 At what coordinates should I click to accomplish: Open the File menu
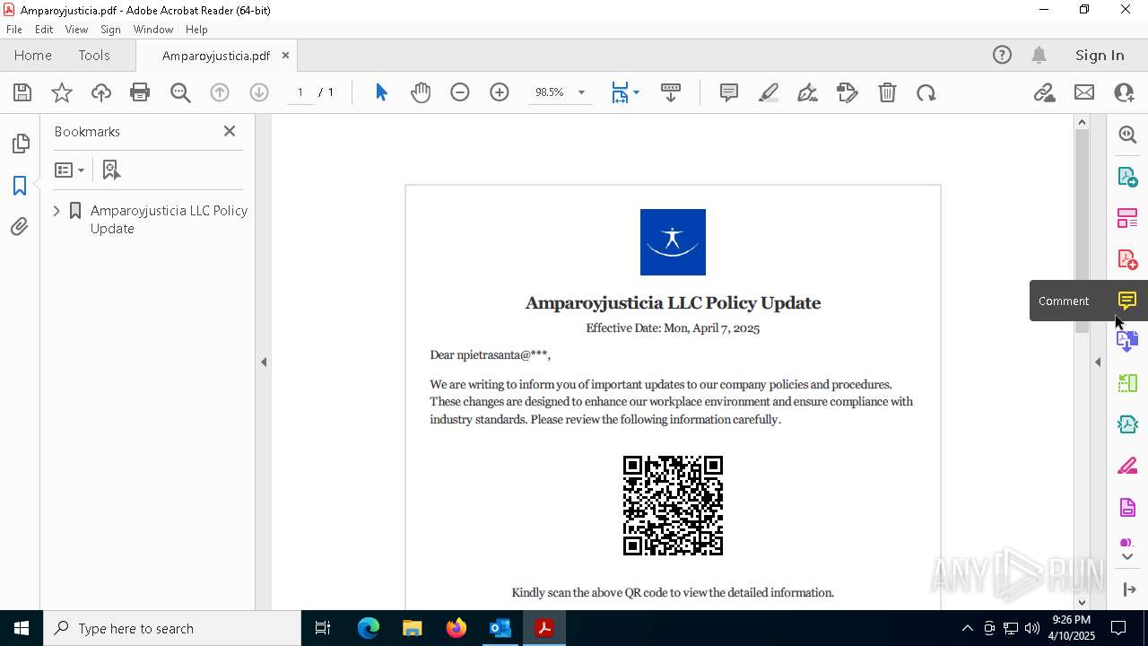[x=14, y=29]
